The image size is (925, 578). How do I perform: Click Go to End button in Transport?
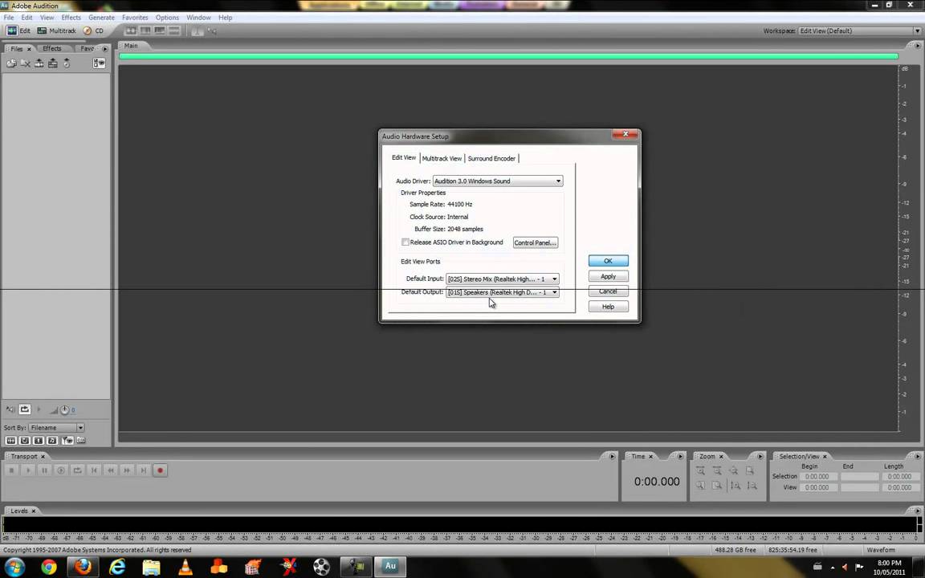(144, 470)
